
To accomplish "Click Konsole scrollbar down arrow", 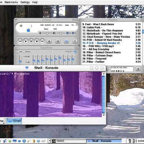I will (x=104, y=115).
